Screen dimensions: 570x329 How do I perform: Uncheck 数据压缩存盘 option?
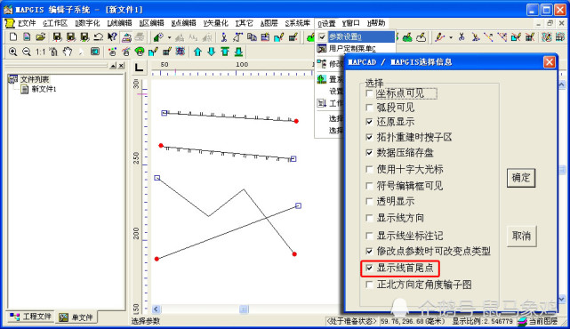369,153
